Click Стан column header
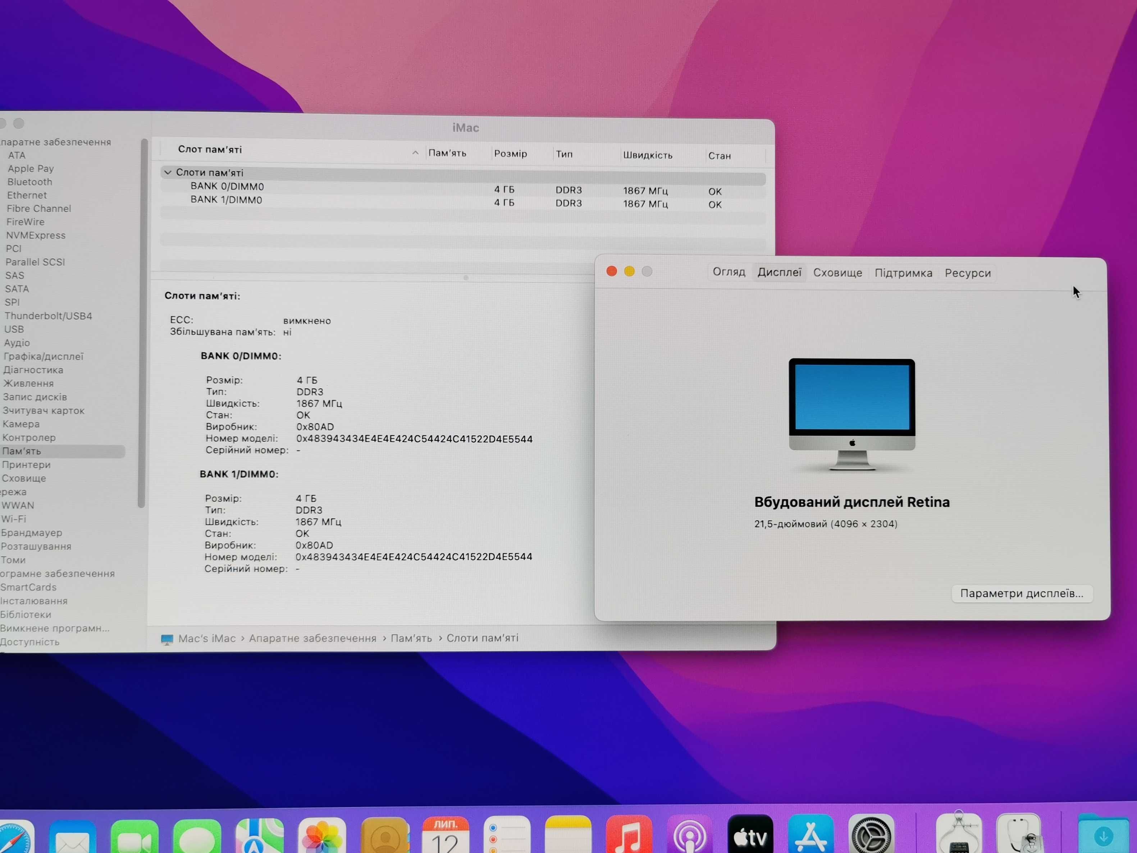 point(719,156)
